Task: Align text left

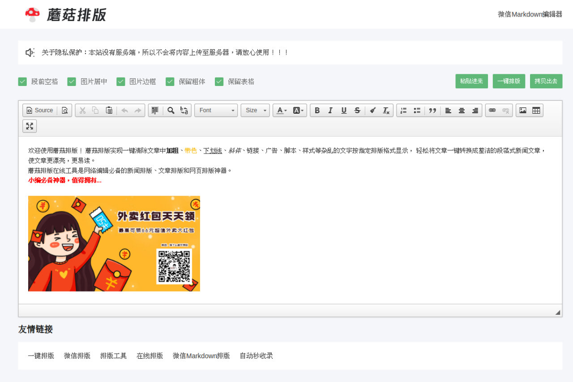Action: pos(448,110)
